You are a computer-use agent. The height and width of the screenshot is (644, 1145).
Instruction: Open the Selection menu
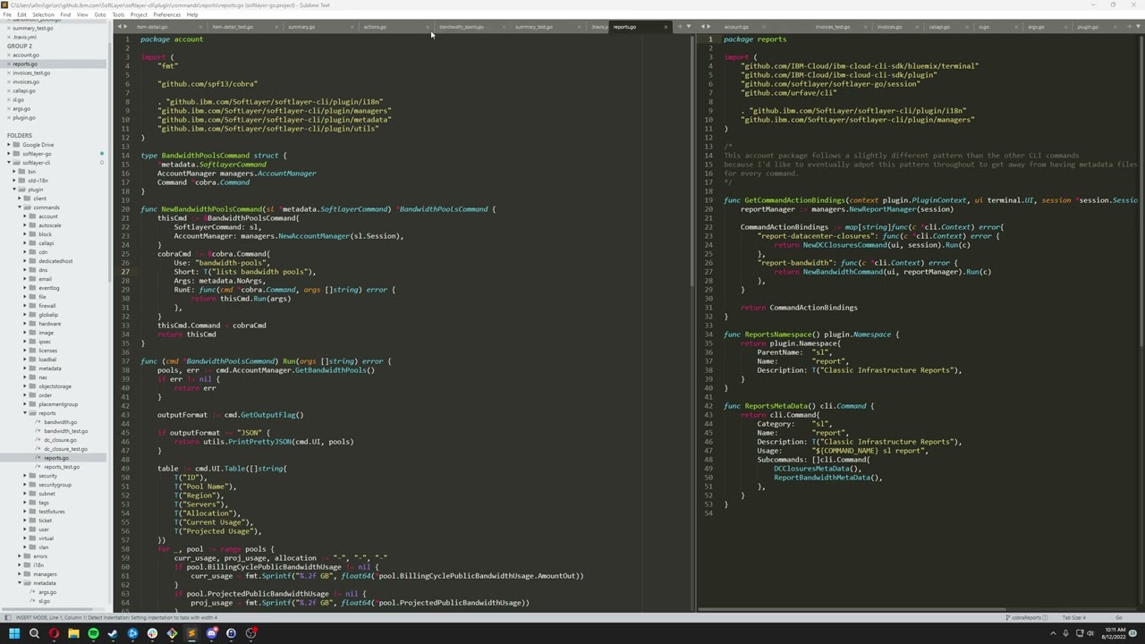43,14
